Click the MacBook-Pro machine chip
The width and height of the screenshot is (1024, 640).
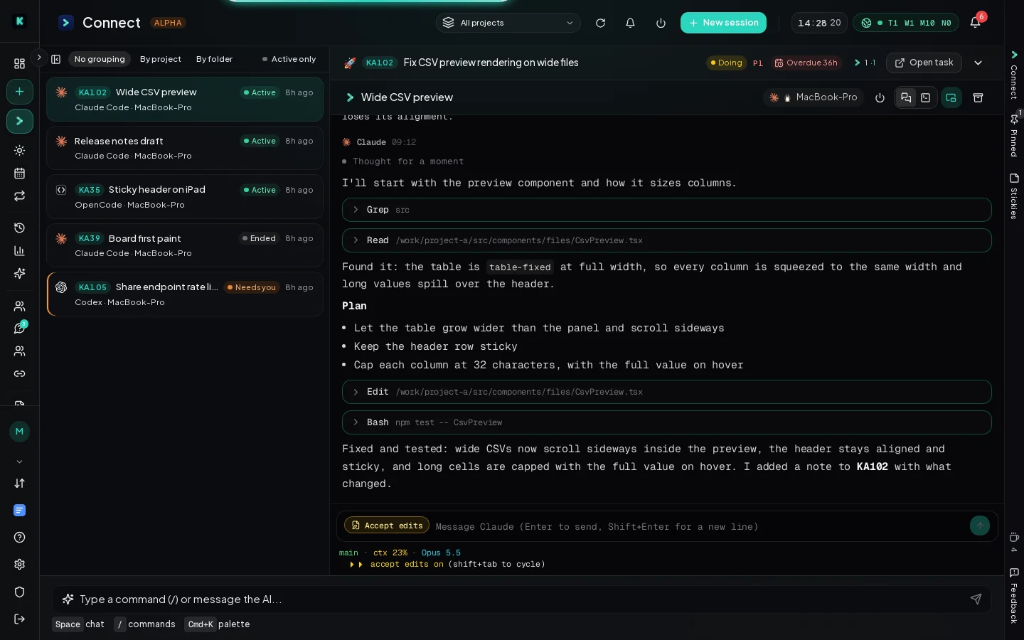(814, 97)
